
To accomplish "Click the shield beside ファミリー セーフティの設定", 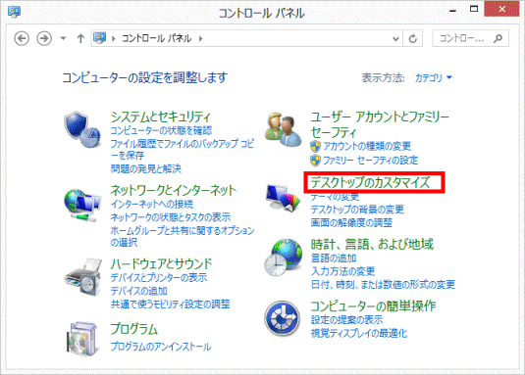I will pyautogui.click(x=315, y=161).
